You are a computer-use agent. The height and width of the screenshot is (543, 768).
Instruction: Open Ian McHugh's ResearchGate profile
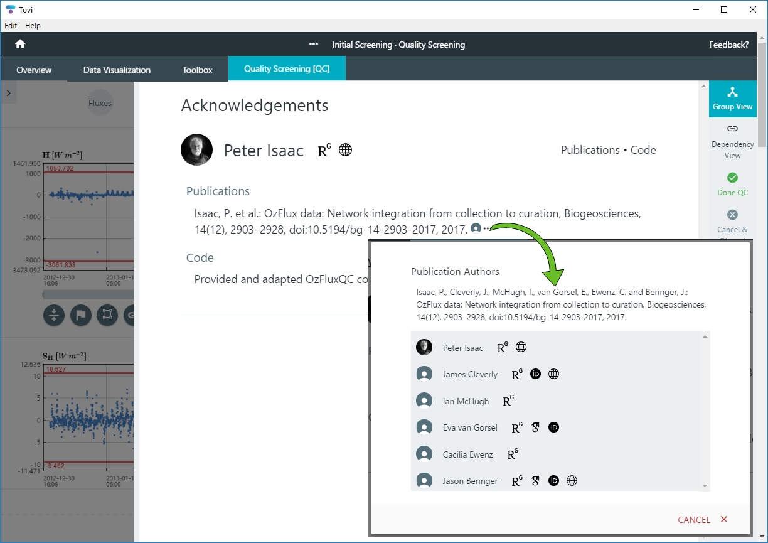[x=508, y=400]
